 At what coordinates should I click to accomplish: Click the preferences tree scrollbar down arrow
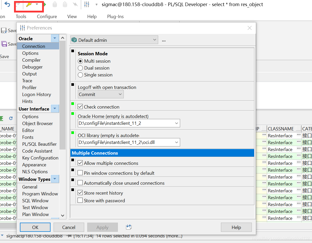point(63,215)
